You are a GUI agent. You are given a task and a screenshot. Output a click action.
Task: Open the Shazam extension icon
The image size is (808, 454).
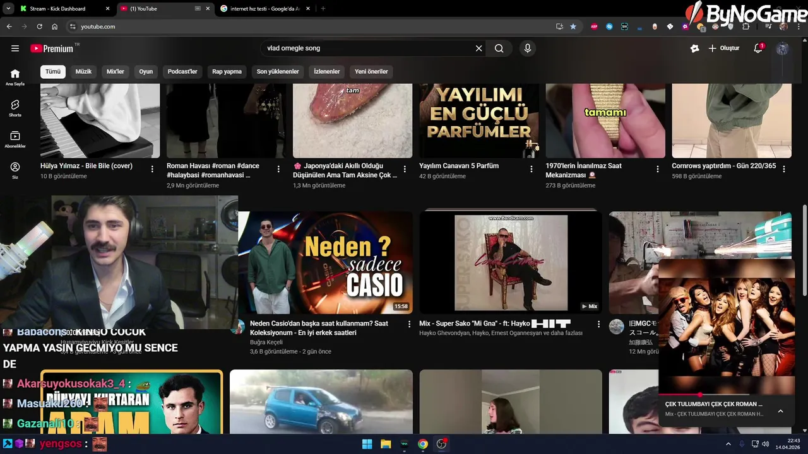(x=609, y=26)
